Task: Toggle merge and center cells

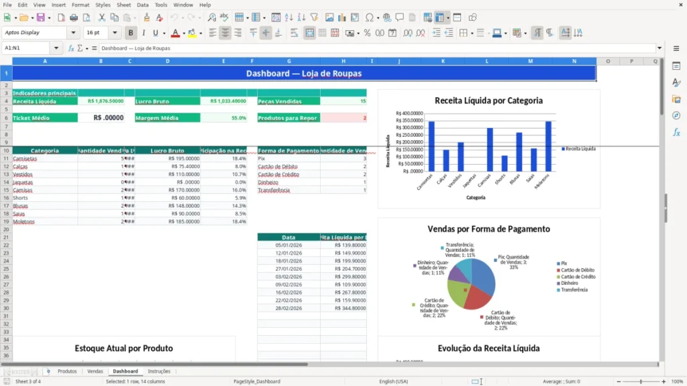Action: (x=310, y=33)
